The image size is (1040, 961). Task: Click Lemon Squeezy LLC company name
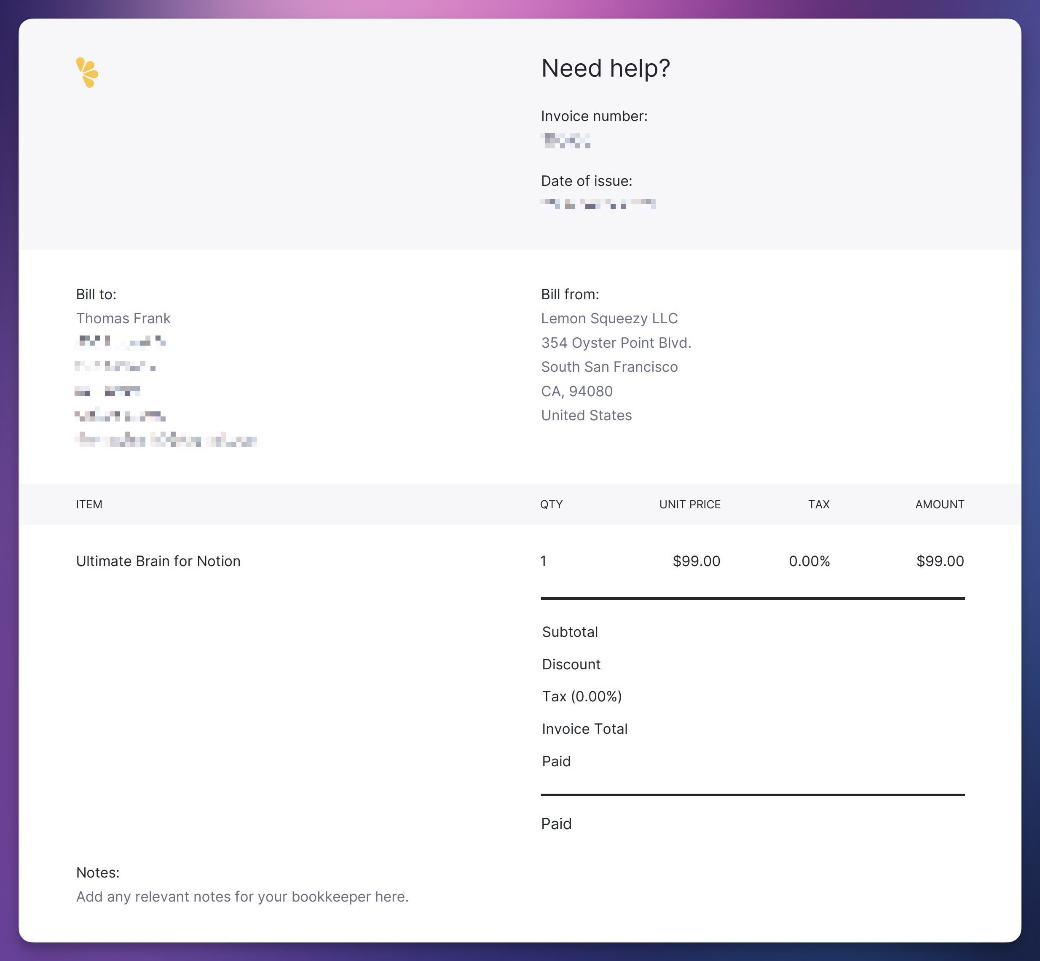tap(609, 318)
